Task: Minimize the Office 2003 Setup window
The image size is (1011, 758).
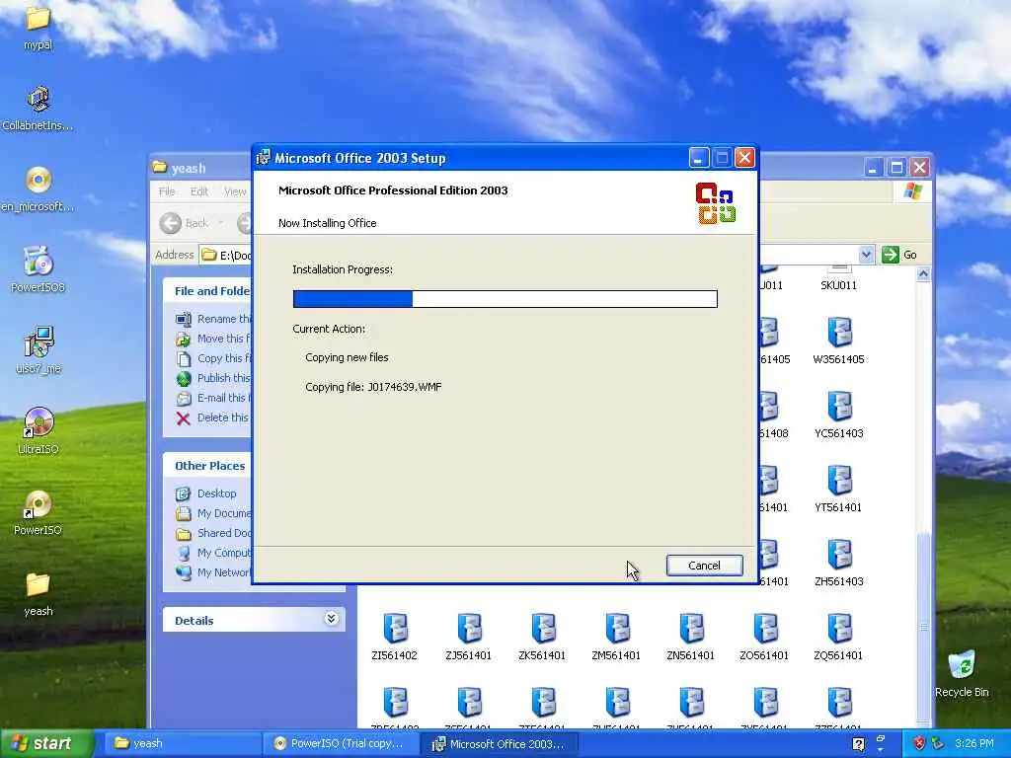Action: click(698, 158)
